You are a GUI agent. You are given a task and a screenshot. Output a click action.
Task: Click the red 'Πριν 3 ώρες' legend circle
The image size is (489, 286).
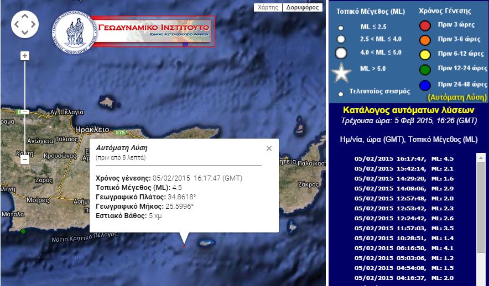425,25
